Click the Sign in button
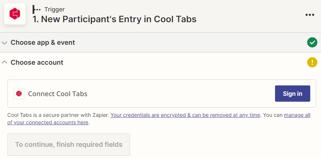 tap(292, 94)
